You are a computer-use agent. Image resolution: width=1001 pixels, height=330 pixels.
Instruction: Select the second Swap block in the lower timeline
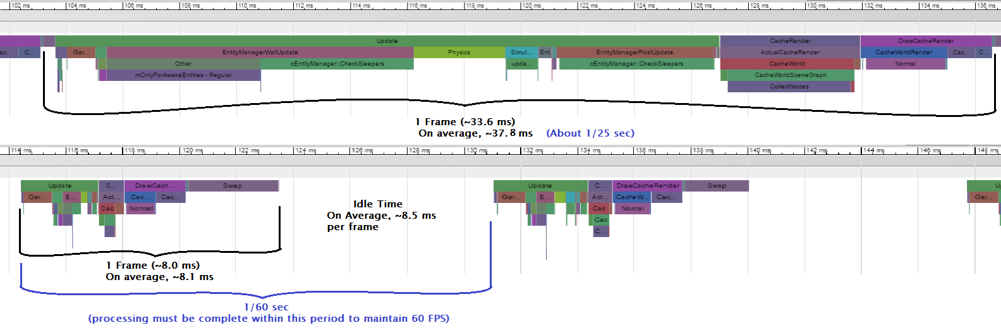coord(717,186)
